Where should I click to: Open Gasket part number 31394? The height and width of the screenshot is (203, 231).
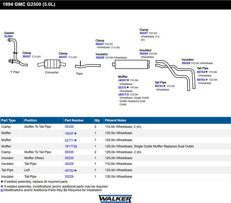[8, 36]
